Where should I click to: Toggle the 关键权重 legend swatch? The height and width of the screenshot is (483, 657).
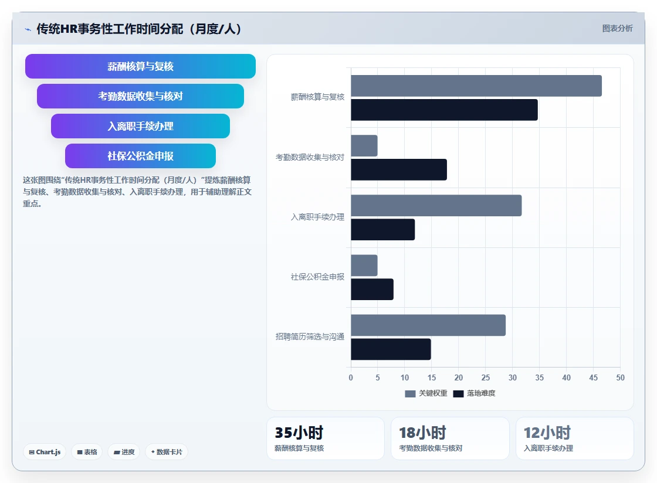click(x=410, y=393)
